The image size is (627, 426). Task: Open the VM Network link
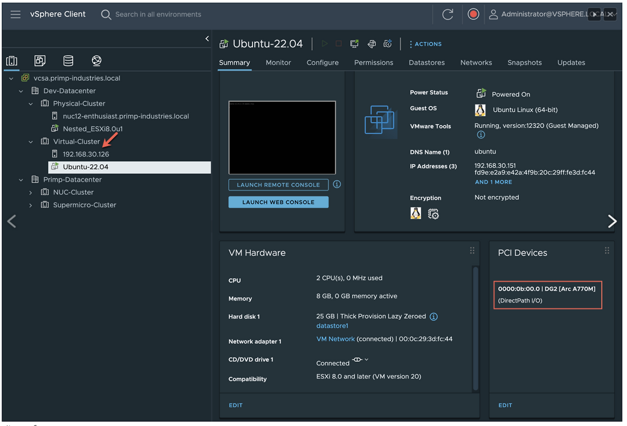point(336,339)
